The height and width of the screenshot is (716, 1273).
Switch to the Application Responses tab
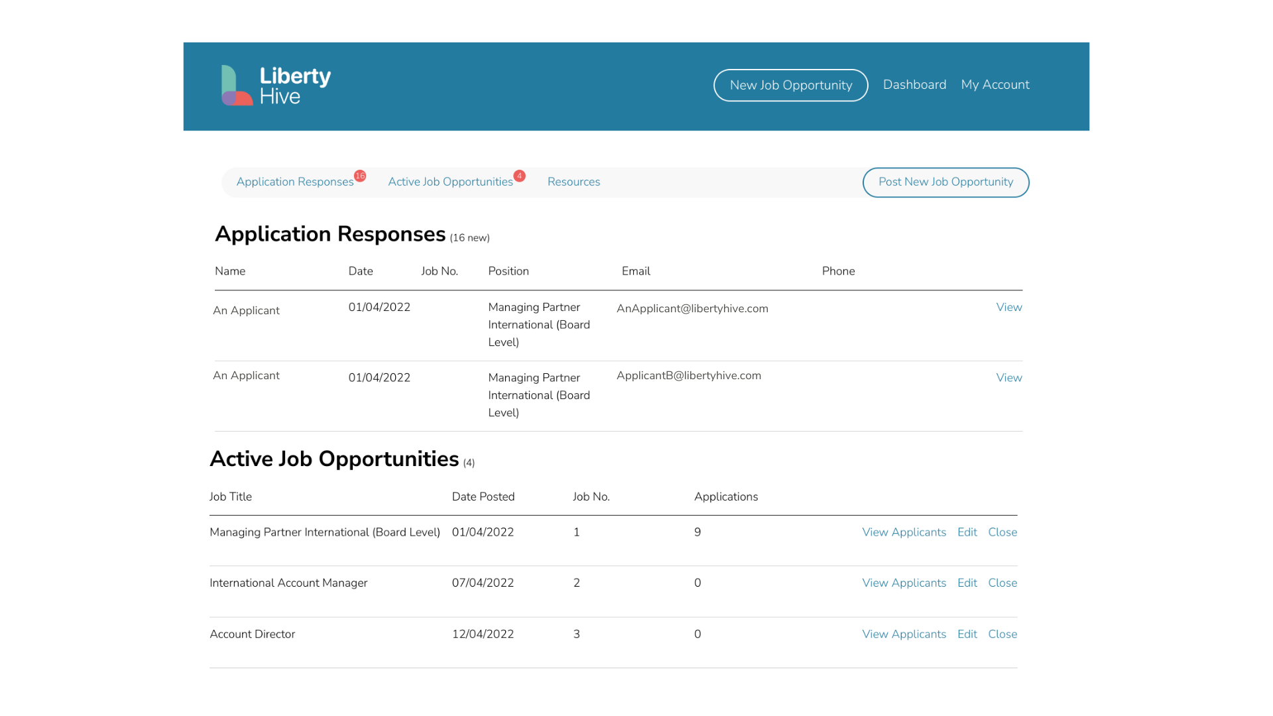294,182
